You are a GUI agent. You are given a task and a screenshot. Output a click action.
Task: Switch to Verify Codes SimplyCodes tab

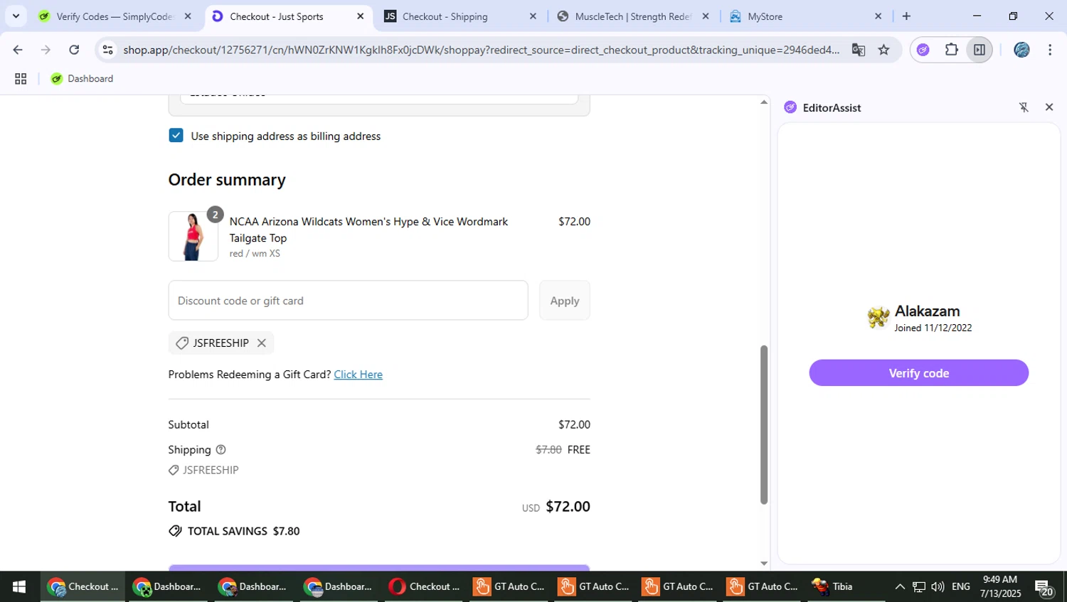click(x=114, y=16)
